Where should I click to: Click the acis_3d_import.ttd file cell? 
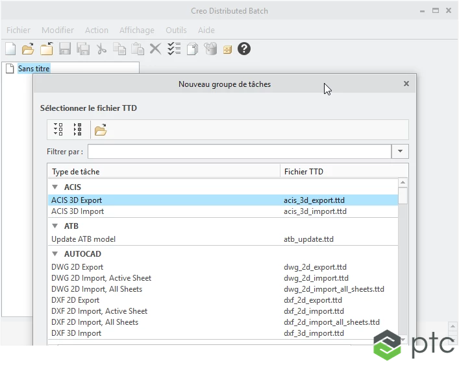pos(315,211)
